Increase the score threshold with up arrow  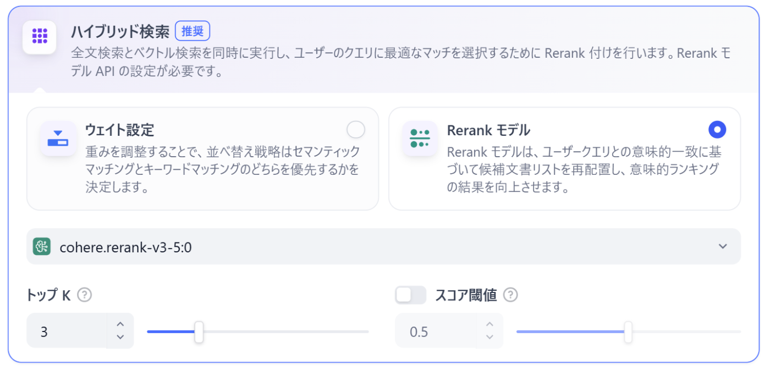click(490, 324)
